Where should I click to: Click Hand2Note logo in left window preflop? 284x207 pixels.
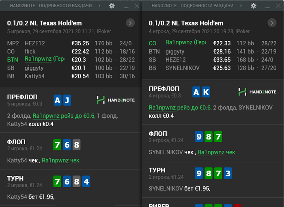(116, 100)
